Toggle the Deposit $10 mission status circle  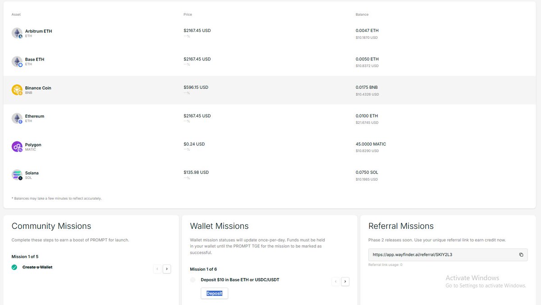(193, 280)
